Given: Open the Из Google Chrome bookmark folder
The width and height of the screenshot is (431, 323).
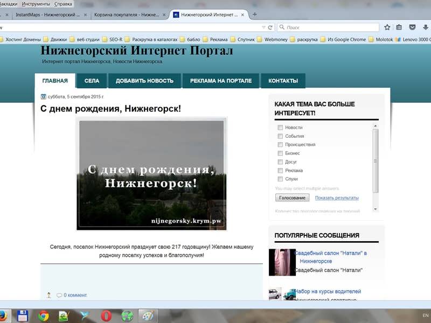Looking at the screenshot, I should (343, 39).
